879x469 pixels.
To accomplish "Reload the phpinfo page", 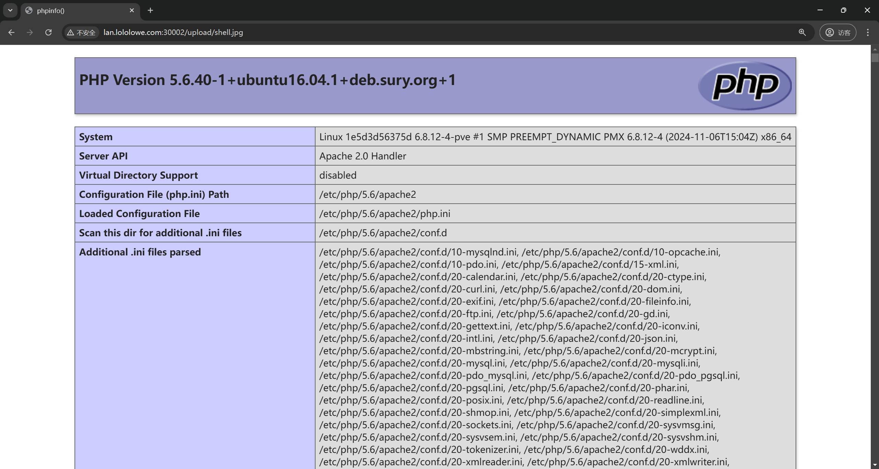I will point(48,33).
